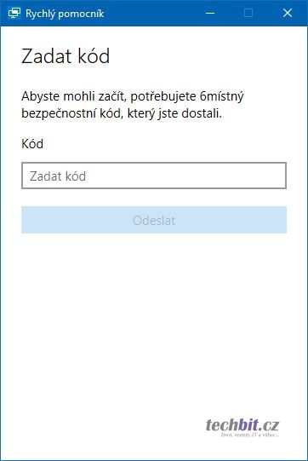Click the text line starting with bezpečnostní kód
The width and height of the screenshot is (308, 461).
point(122,113)
